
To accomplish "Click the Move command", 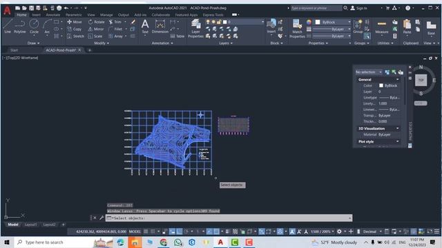I will (75, 21).
